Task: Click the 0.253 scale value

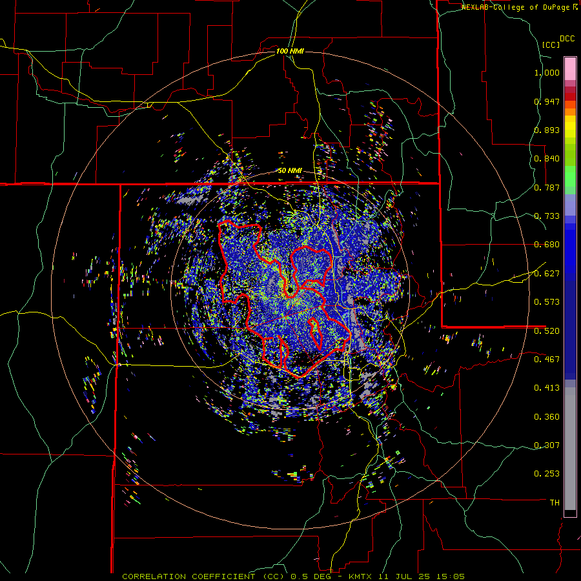Action: click(x=547, y=474)
